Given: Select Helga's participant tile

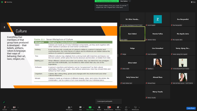Looking at the screenshot, I should [132, 48].
